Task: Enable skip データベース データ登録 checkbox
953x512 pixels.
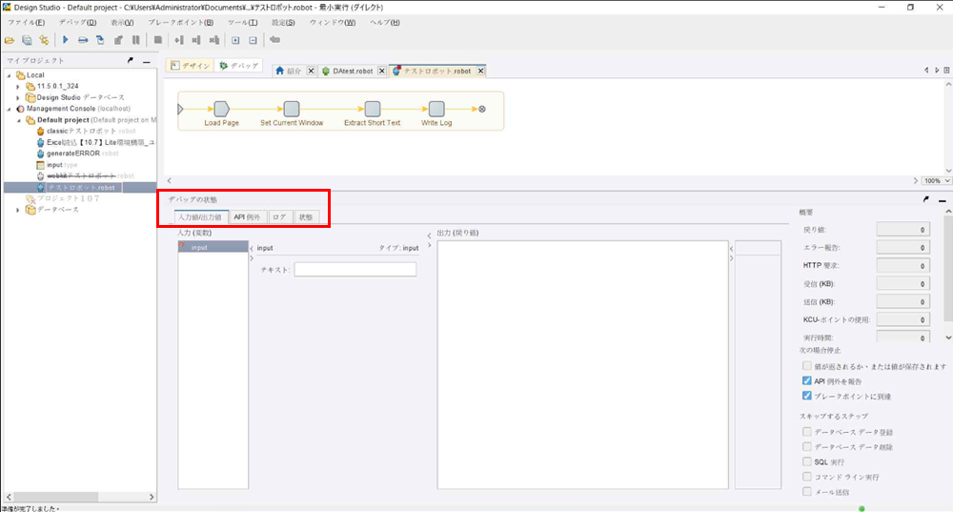Action: click(x=806, y=432)
